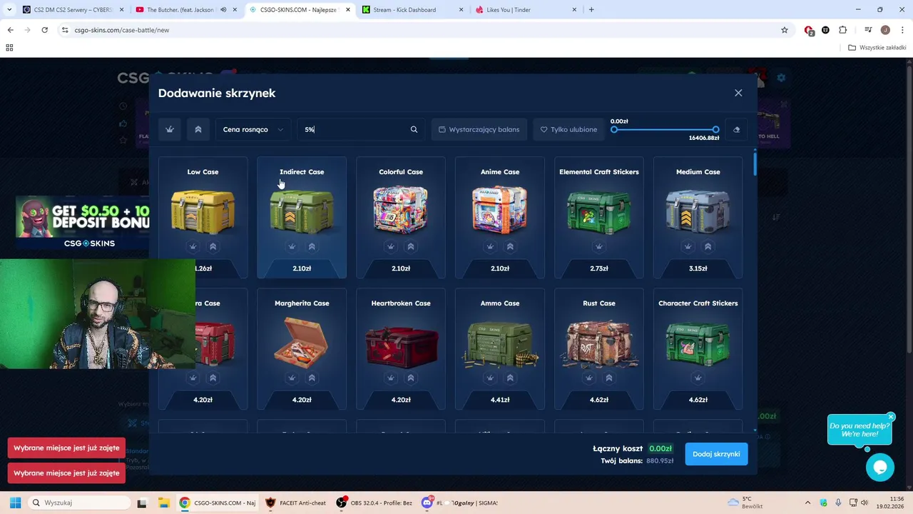Open browser extensions puzzle icon
Image resolution: width=913 pixels, height=514 pixels.
point(843,30)
